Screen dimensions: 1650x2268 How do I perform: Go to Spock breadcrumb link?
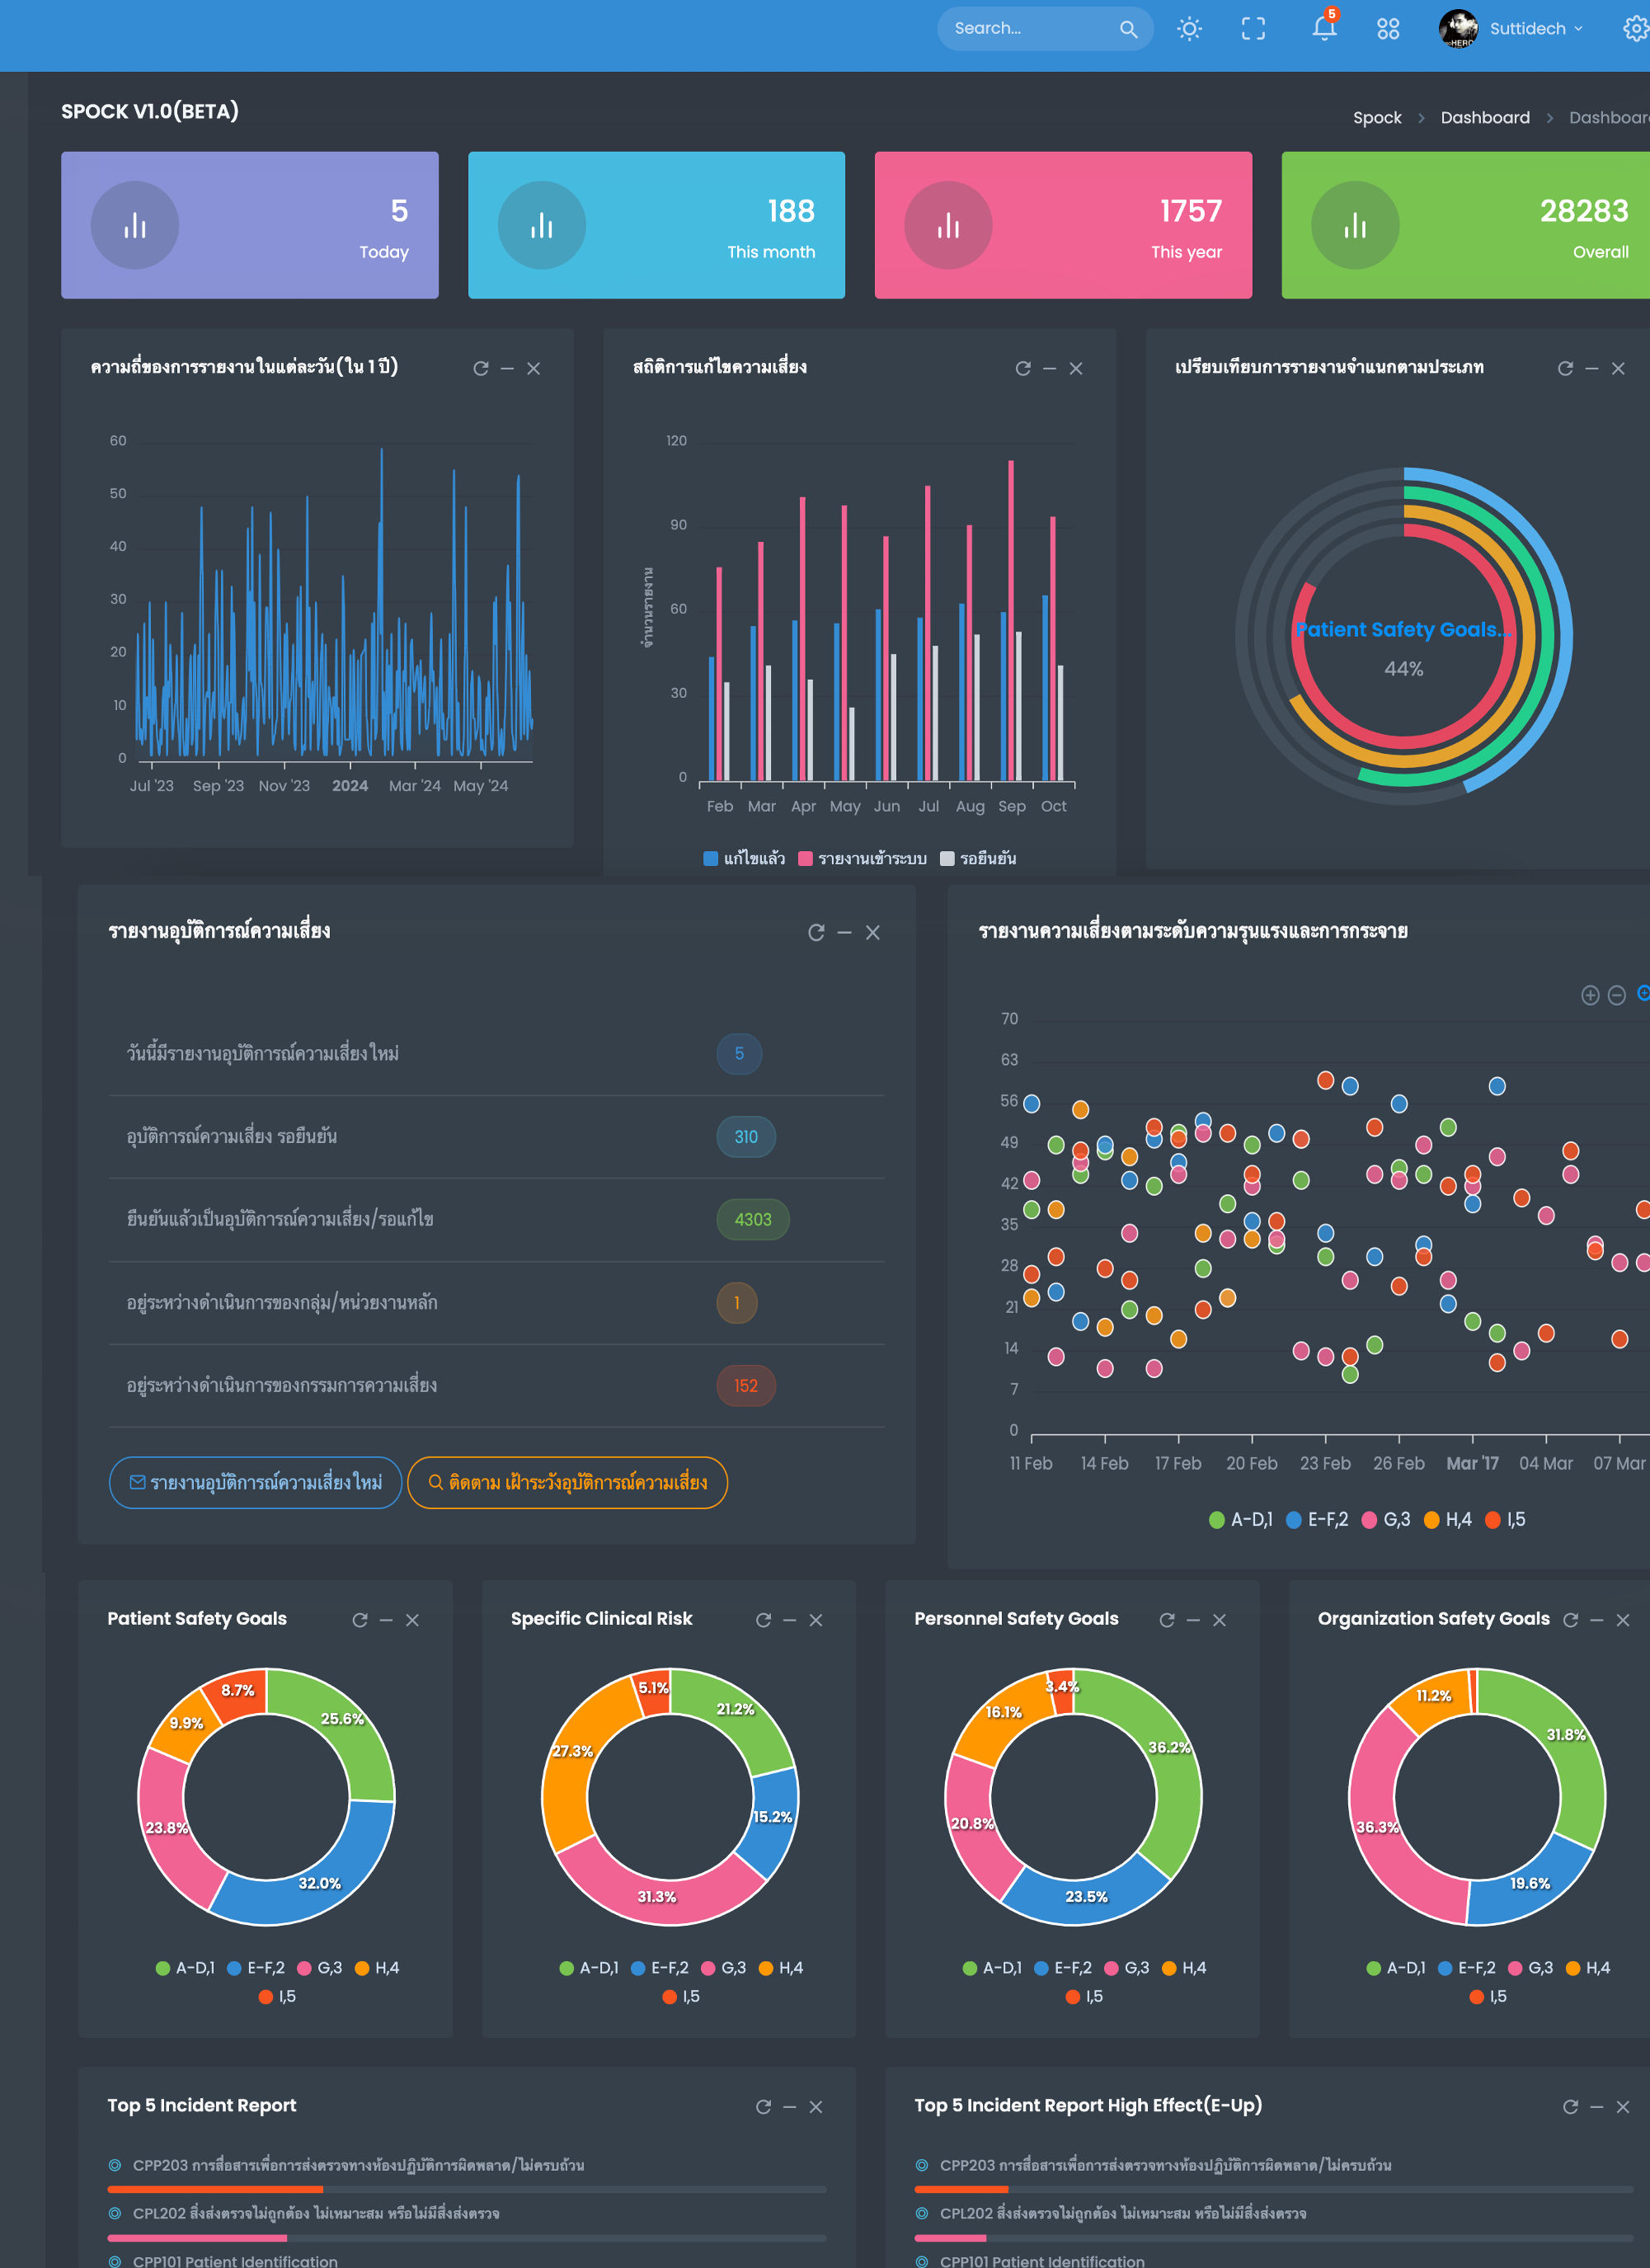tap(1376, 118)
